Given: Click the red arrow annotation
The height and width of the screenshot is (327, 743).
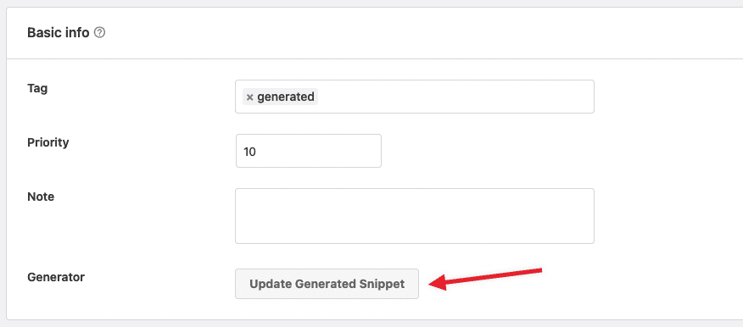Looking at the screenshot, I should tap(485, 278).
